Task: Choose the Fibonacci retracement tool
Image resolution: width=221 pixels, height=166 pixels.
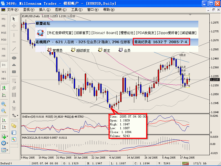Action: tap(14, 81)
